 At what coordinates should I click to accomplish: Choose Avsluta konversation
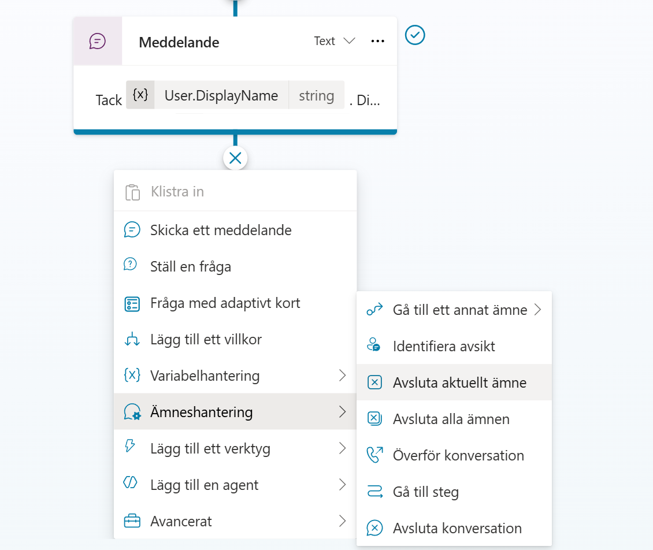coord(454,528)
